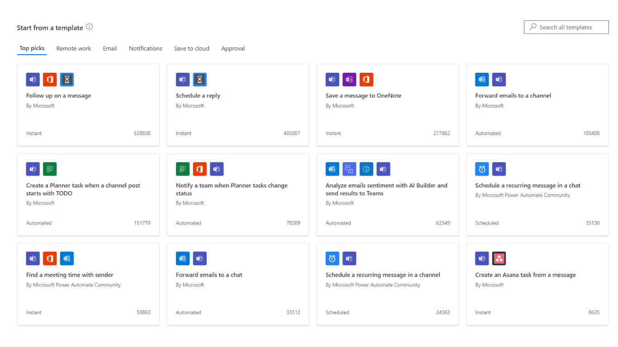Viewport: 618px width, 347px height.
Task: Open the Save a message to OneNote template
Action: [x=388, y=105]
